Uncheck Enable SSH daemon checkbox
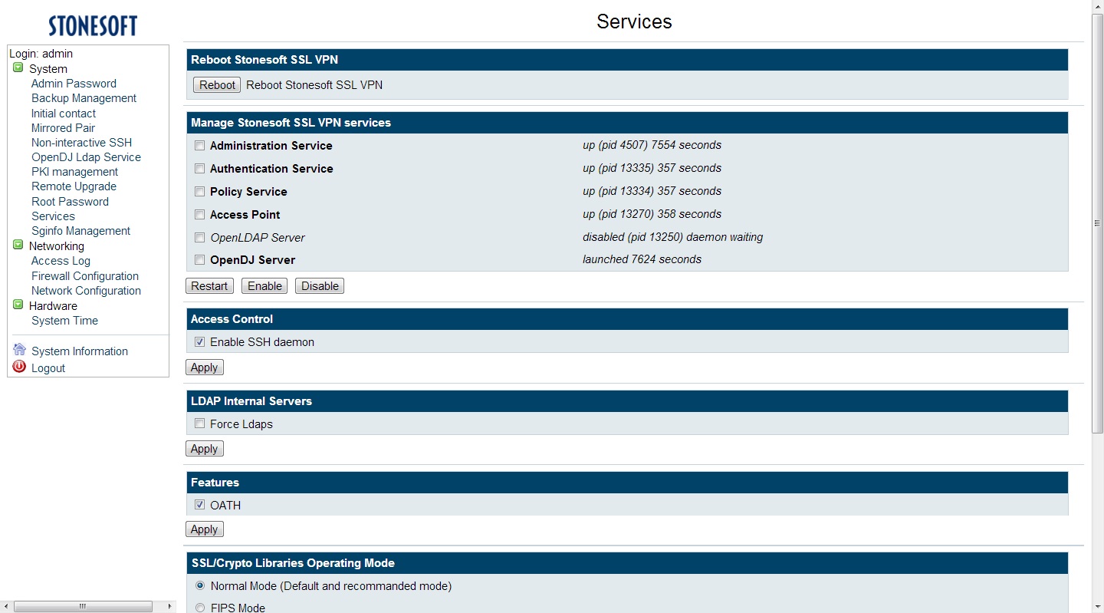Screen dimensions: 1104x613 pos(199,342)
